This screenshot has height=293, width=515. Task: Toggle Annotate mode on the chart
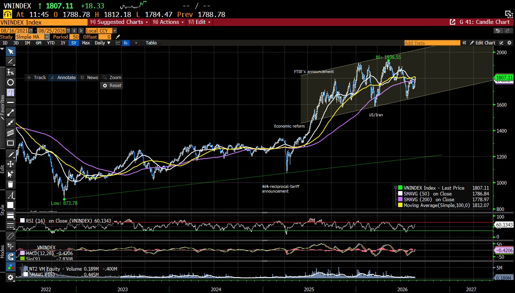(63, 77)
